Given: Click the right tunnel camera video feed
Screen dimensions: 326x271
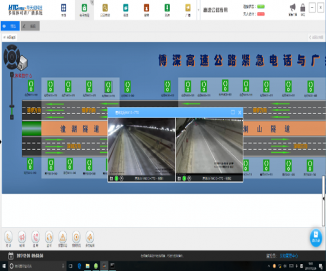Looking at the screenshot, I should click(x=209, y=146).
